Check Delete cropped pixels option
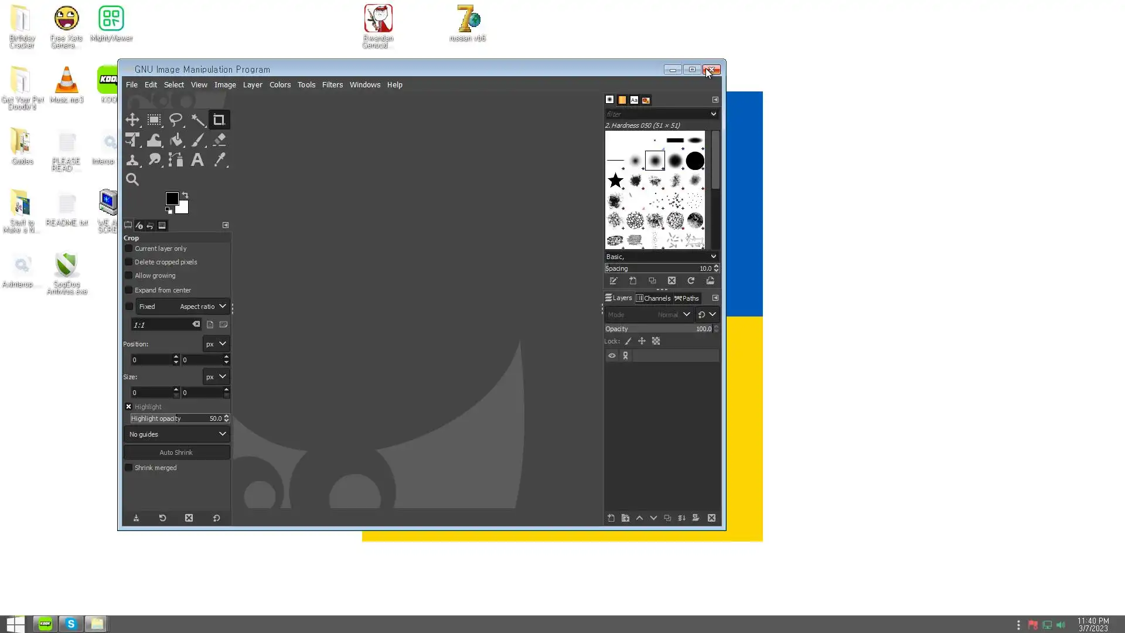 click(129, 262)
